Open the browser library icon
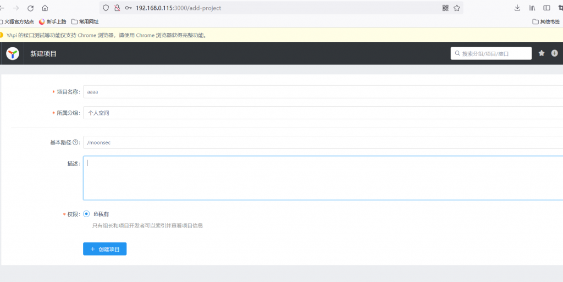The height and width of the screenshot is (282, 563). 532,8
